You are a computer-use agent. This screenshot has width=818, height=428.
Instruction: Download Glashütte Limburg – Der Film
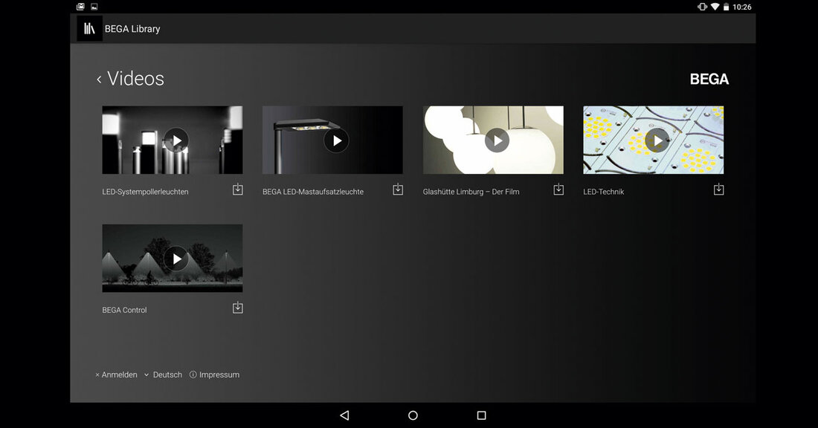point(558,189)
